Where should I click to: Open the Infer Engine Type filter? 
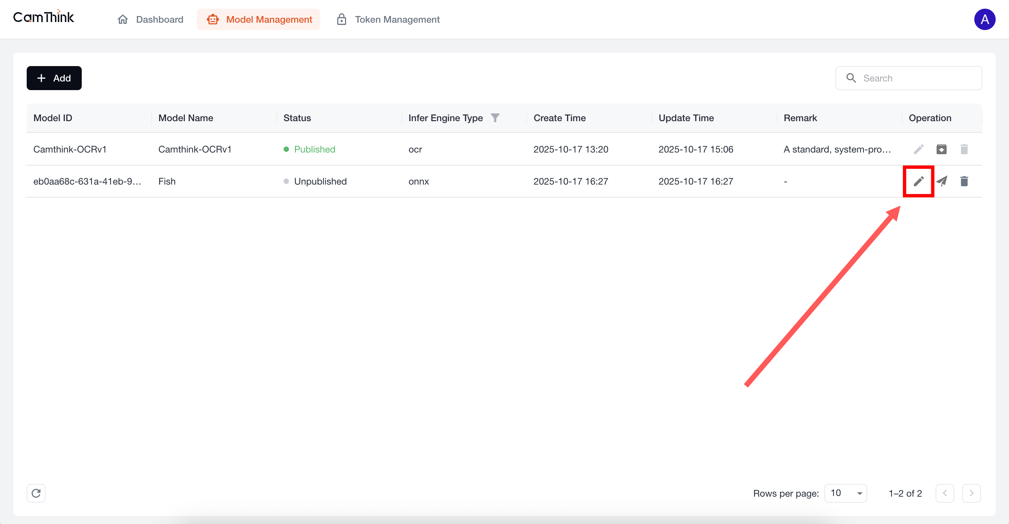click(x=495, y=118)
